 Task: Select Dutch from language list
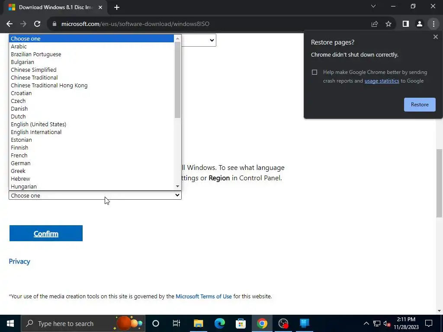(91, 117)
